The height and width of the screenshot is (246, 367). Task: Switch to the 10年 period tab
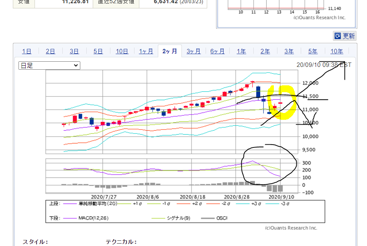pyautogui.click(x=336, y=51)
